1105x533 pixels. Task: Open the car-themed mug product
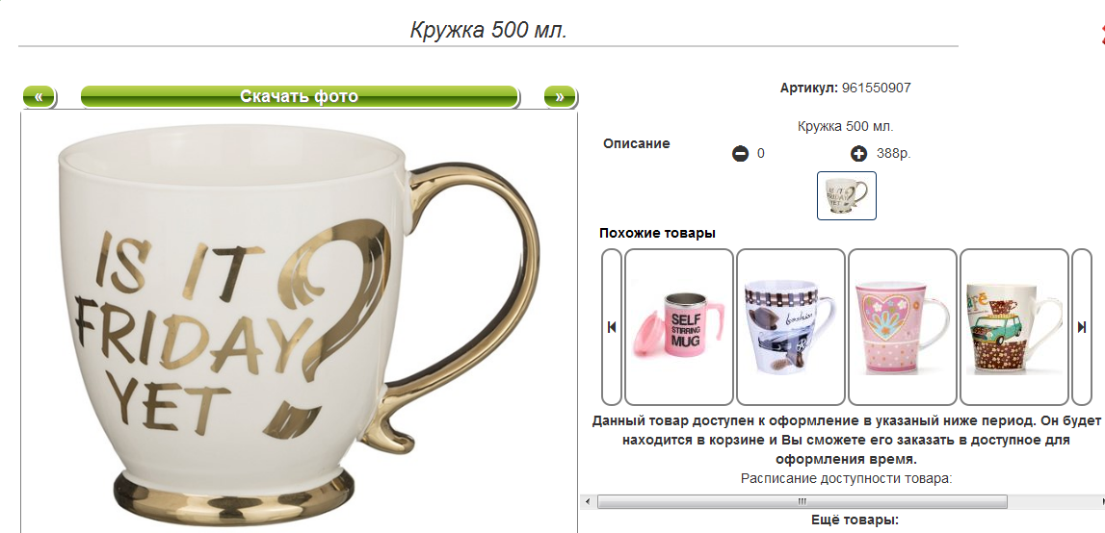791,327
